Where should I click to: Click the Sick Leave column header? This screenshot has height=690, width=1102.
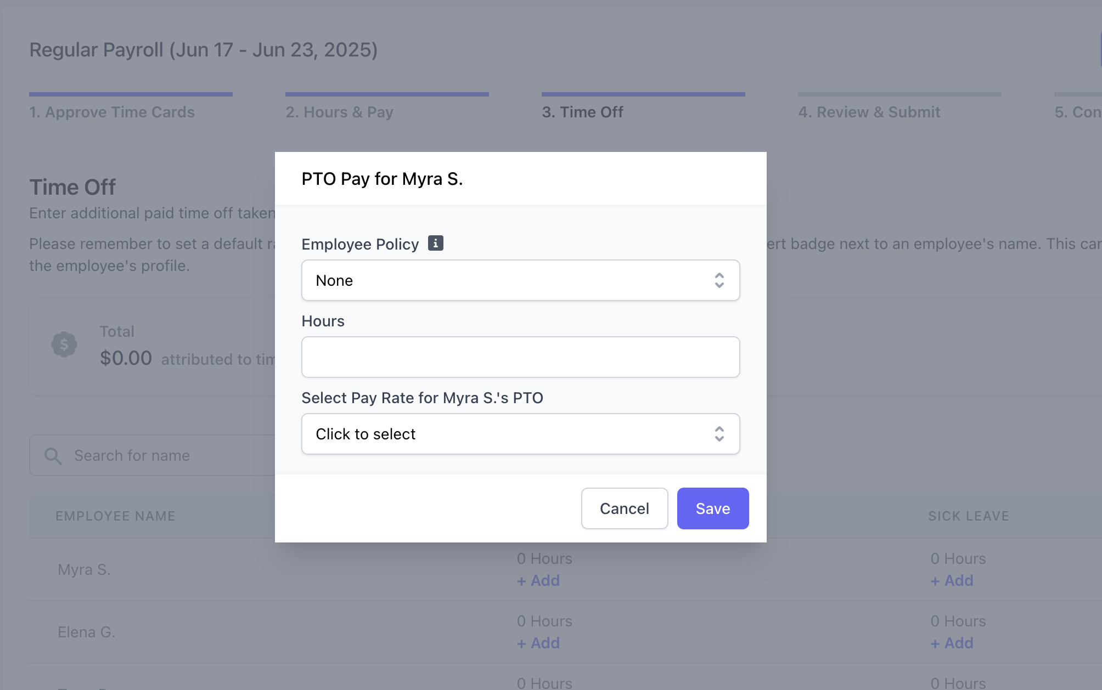(x=969, y=516)
